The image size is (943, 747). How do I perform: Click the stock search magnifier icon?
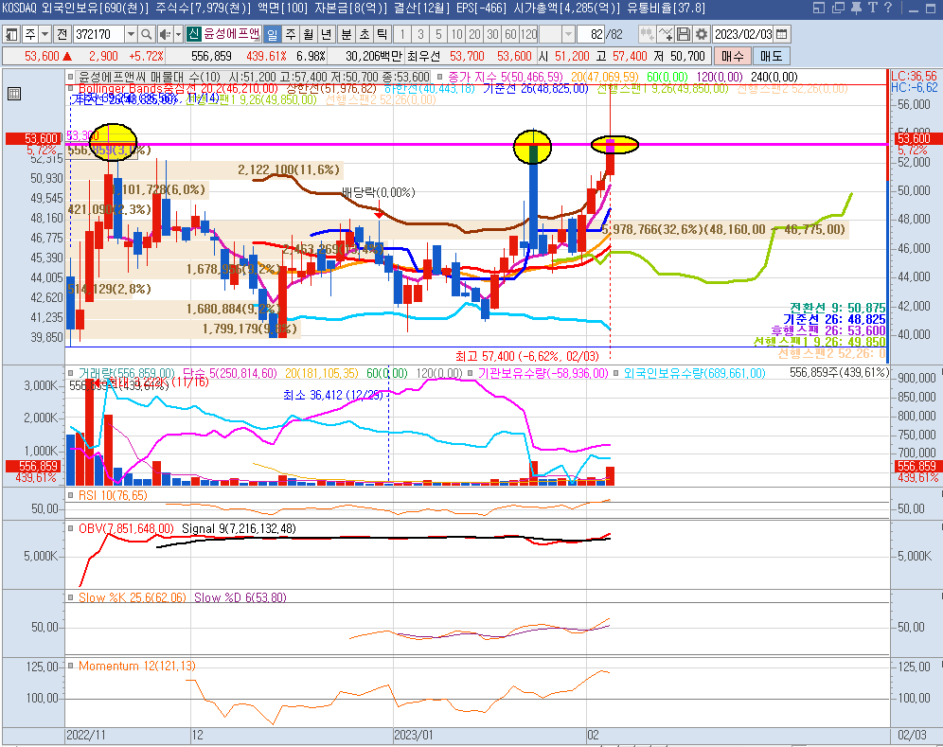pos(146,34)
